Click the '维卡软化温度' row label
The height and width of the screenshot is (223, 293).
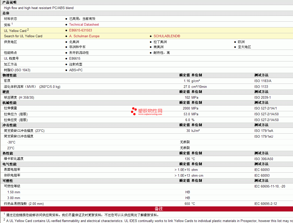pos(14,159)
